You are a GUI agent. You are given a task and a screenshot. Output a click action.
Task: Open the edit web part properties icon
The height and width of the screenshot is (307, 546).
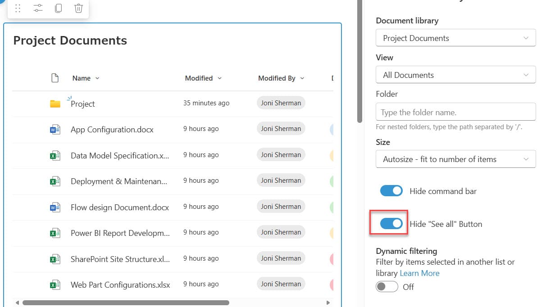(x=38, y=8)
